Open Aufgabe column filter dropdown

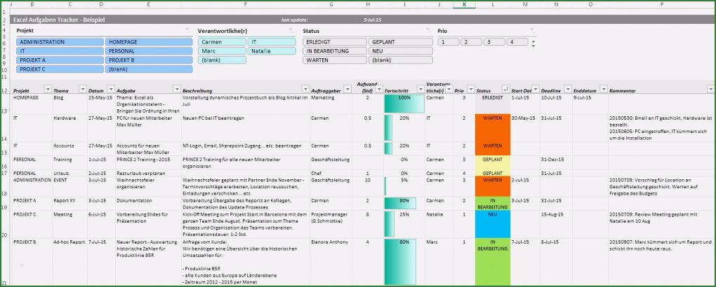(177, 89)
